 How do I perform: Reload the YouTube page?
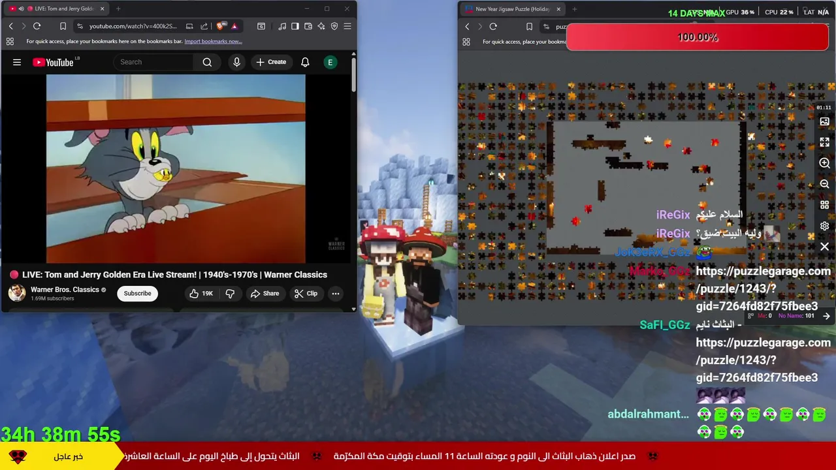click(x=37, y=26)
